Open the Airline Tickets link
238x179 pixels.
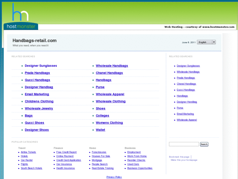(x=28, y=152)
